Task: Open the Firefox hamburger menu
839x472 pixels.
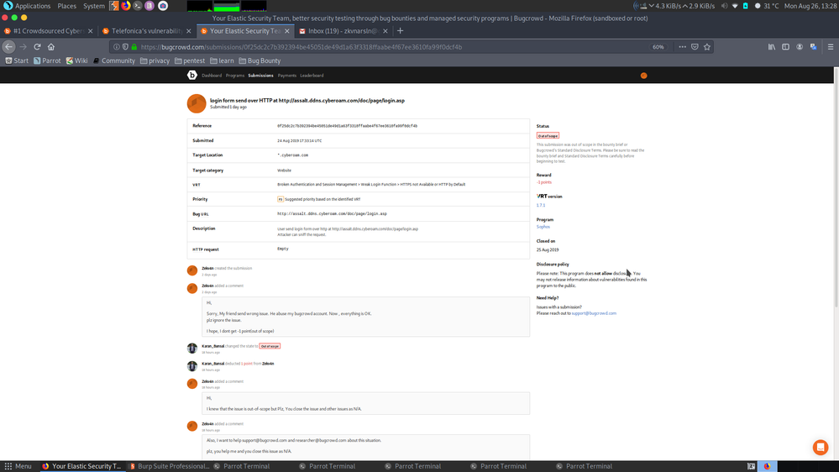Action: click(x=831, y=47)
